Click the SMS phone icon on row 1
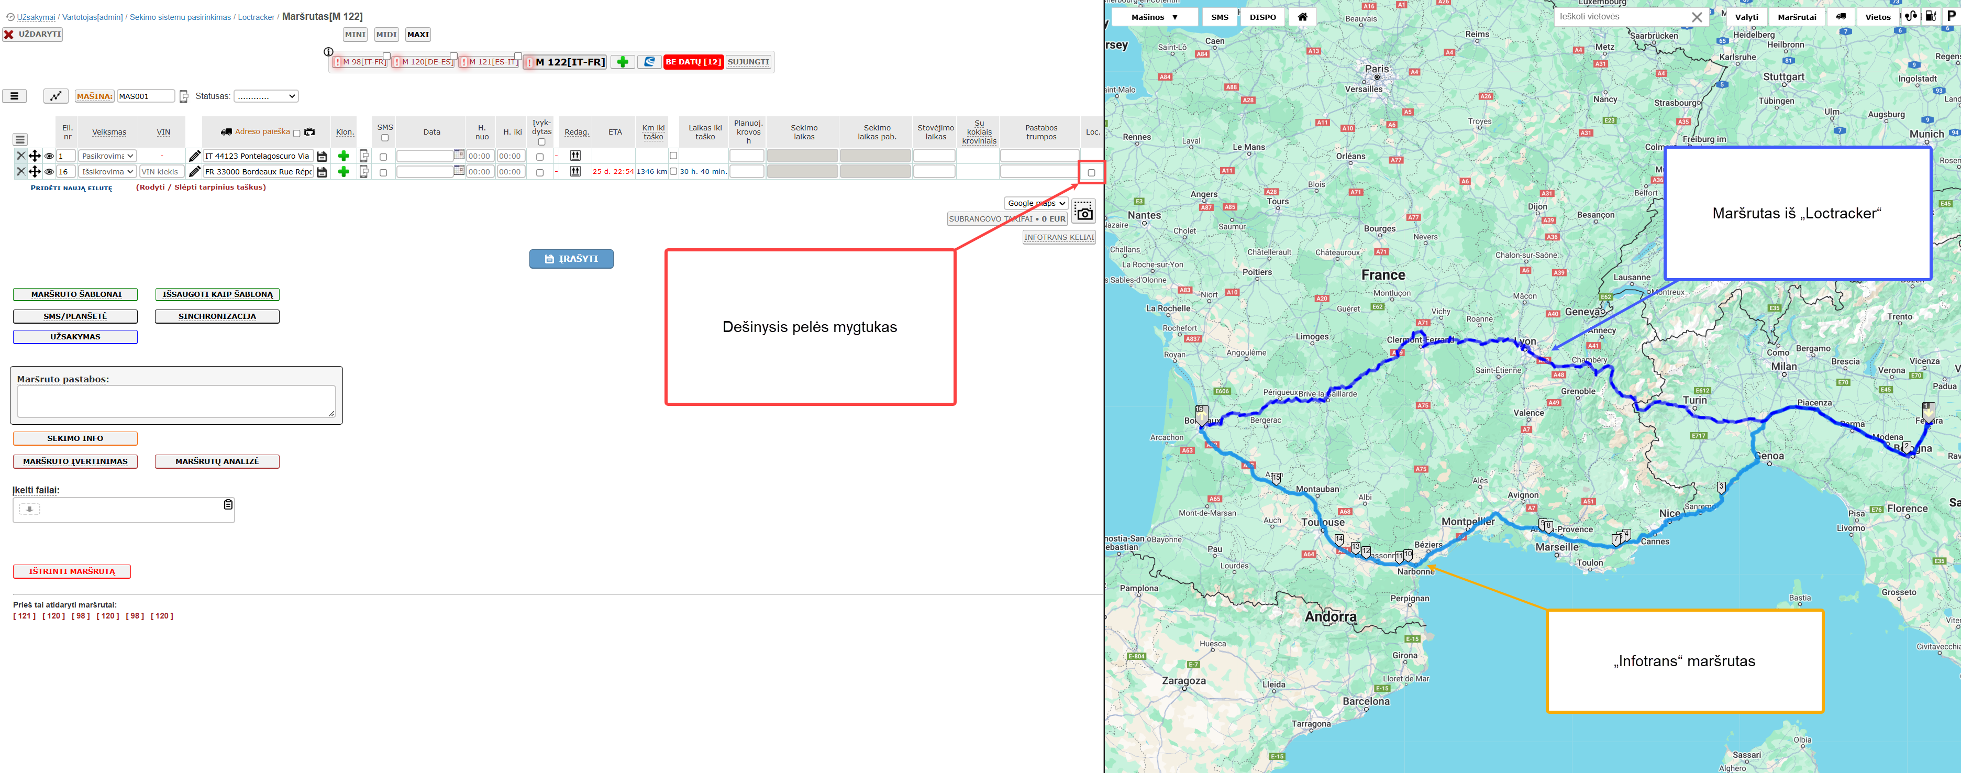Screen dimensions: 1961x773 click(x=364, y=156)
